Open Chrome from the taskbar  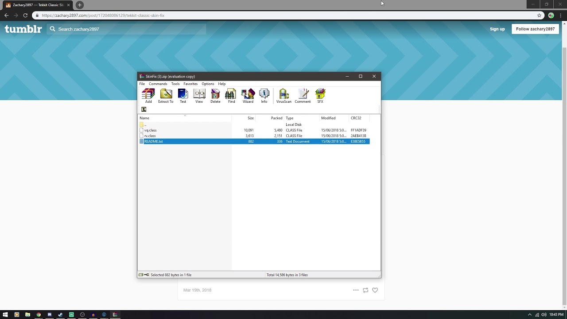coord(39,315)
